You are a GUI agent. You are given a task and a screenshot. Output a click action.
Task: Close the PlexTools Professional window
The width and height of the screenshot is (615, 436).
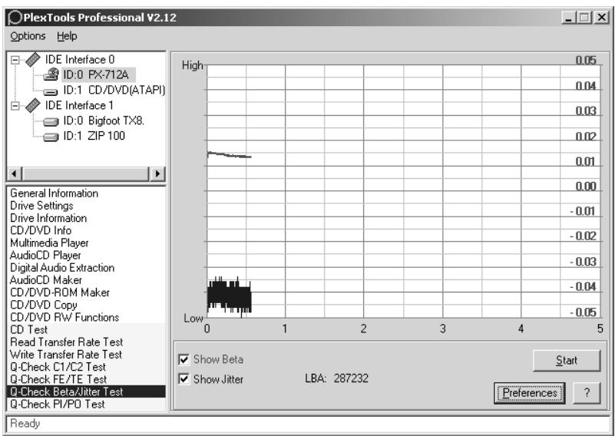pyautogui.click(x=602, y=18)
